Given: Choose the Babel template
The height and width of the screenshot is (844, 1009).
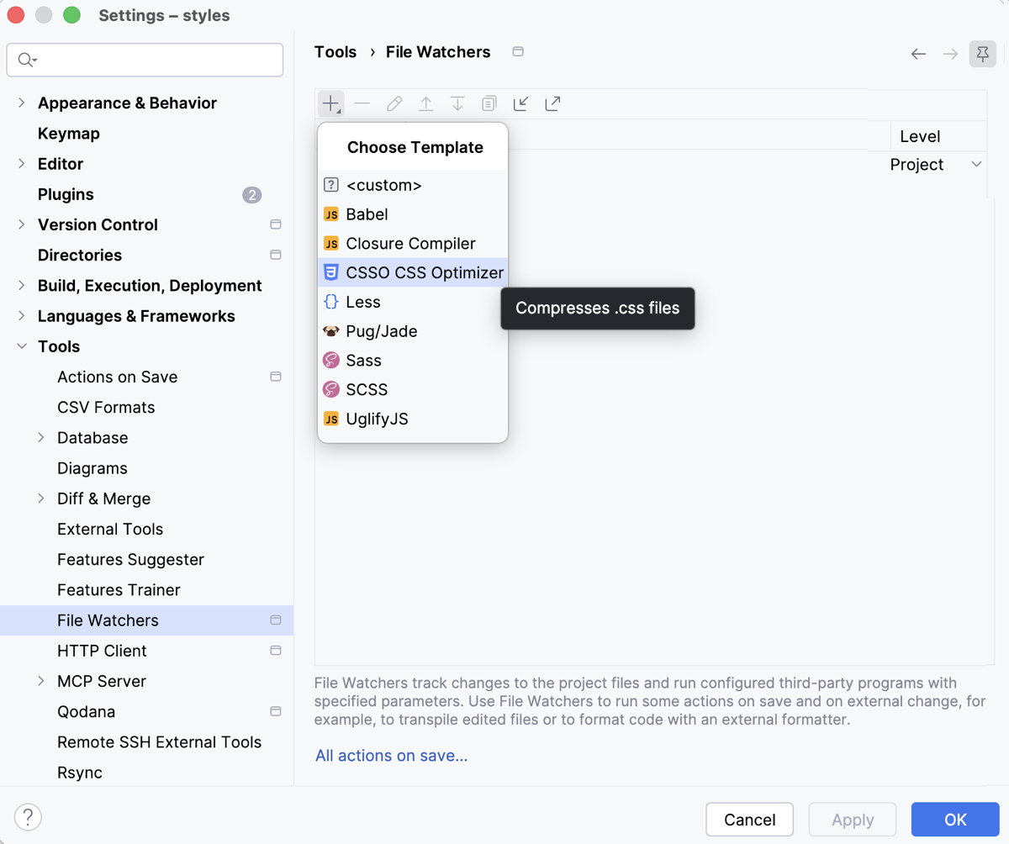Looking at the screenshot, I should (x=413, y=214).
